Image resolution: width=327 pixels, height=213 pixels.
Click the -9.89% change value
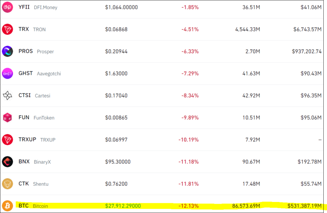[x=190, y=118]
